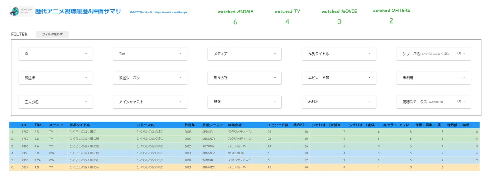Sort table by メディア column header
488x176 pixels.
coord(56,125)
